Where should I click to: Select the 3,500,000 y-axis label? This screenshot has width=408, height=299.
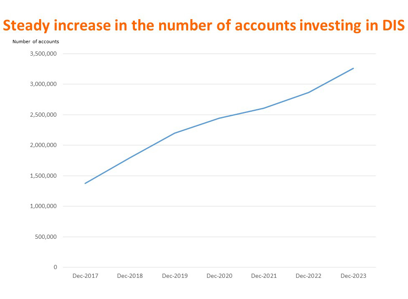43,54
